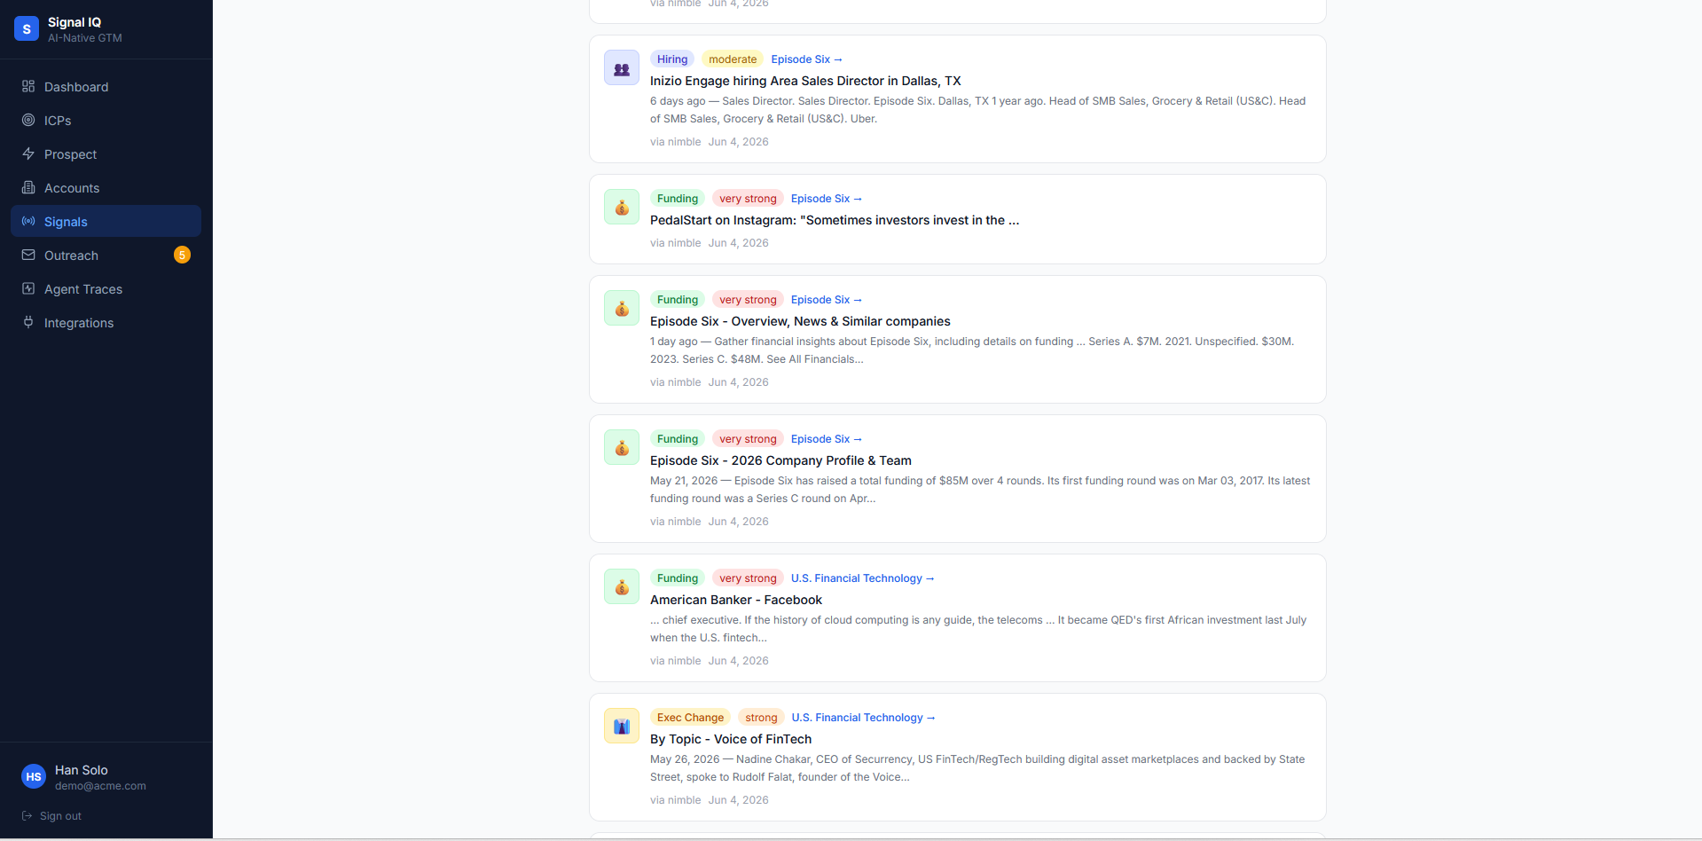Navigate to Accounts

coord(106,187)
